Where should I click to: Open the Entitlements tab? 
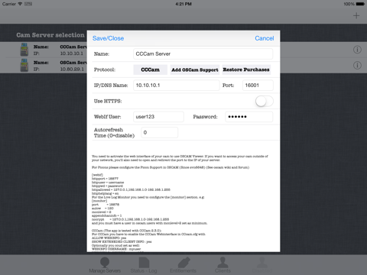(x=183, y=265)
